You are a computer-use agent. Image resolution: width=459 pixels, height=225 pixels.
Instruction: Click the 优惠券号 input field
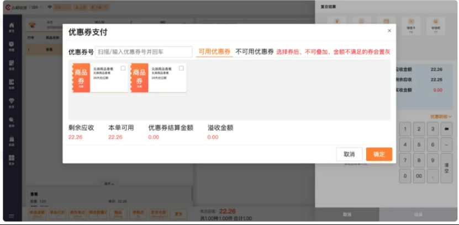144,52
